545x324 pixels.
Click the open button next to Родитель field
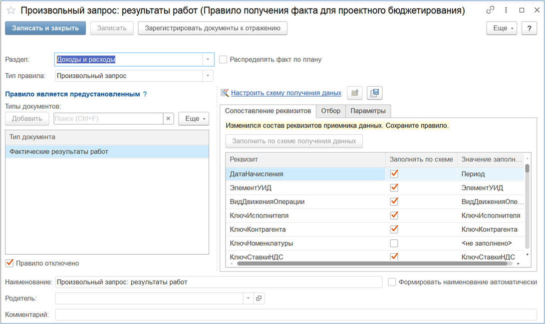click(x=259, y=298)
